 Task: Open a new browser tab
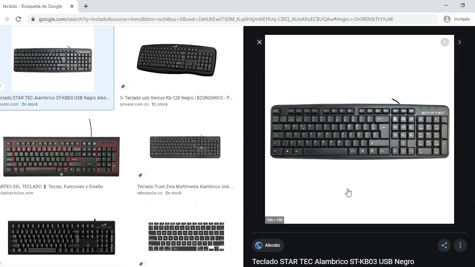click(86, 6)
